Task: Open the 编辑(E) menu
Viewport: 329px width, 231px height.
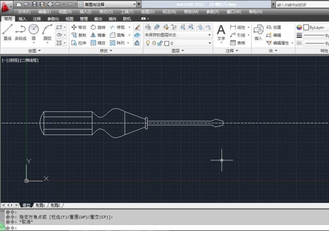Action: pos(45,12)
